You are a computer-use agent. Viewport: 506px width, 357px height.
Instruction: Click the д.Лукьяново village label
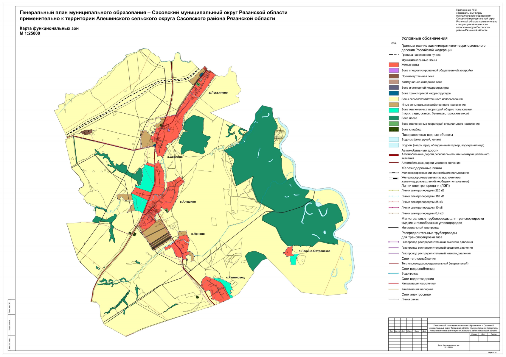218,93
